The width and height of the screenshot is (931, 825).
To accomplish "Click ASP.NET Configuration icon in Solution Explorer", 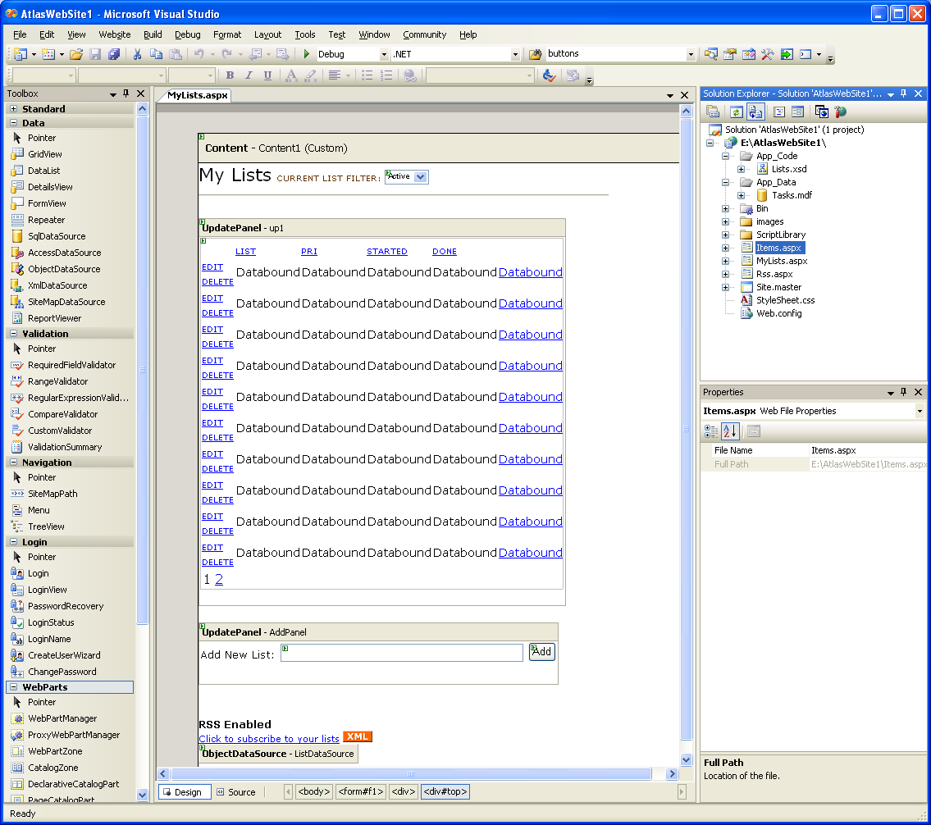I will 840,112.
